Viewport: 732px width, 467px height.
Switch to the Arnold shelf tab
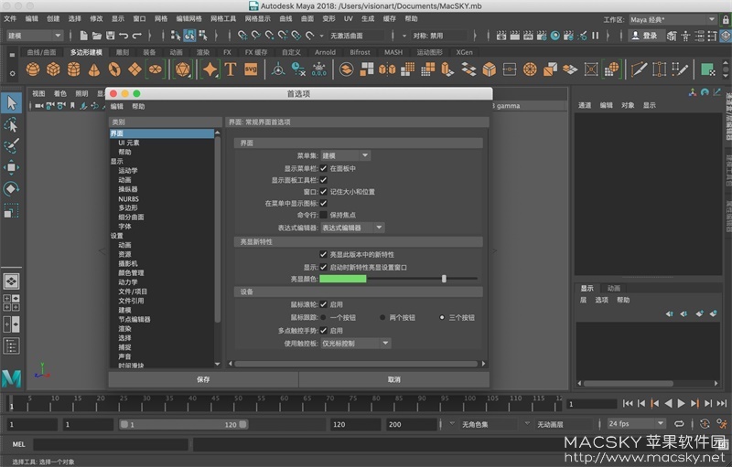coord(325,52)
